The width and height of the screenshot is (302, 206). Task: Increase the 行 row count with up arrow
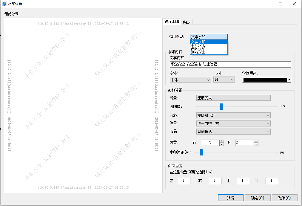click(221, 141)
